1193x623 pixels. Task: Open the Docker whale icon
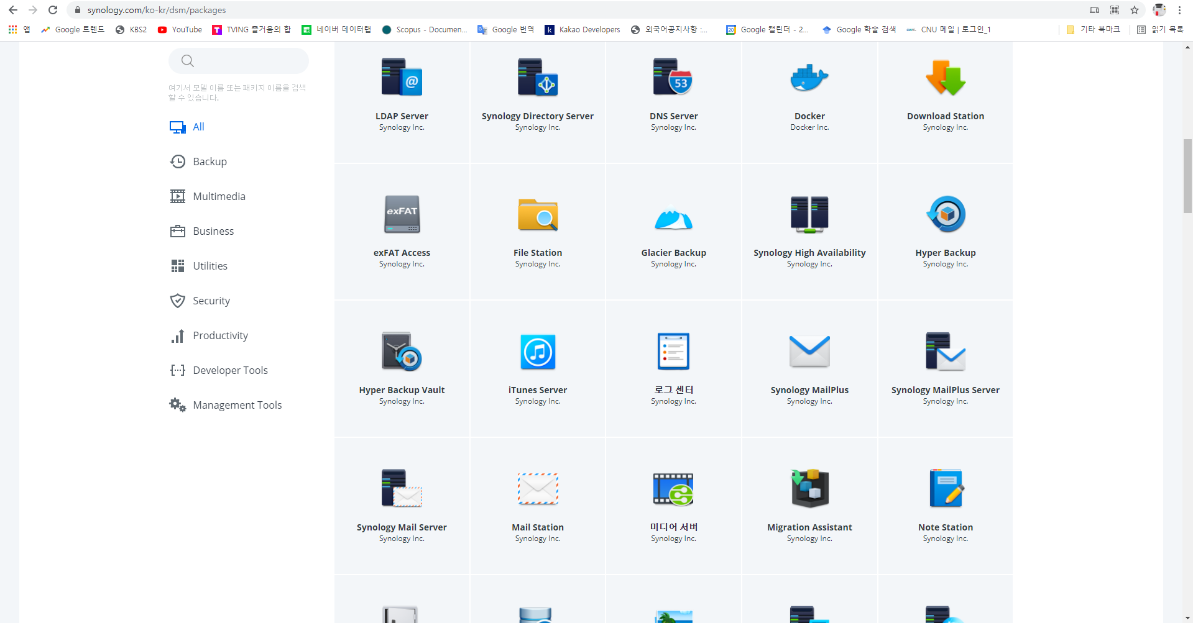coord(809,78)
